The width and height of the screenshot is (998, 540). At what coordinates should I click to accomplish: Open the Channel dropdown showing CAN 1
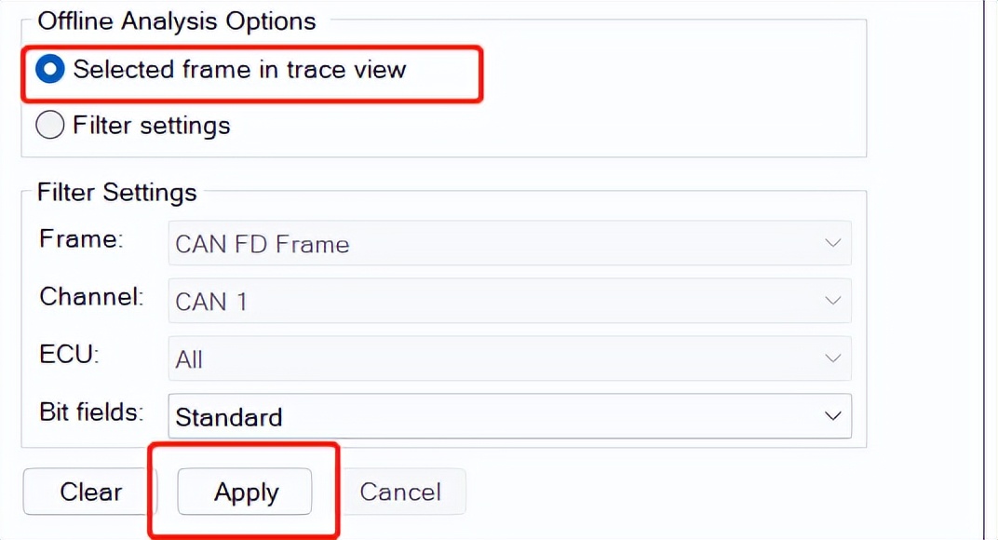tap(493, 302)
